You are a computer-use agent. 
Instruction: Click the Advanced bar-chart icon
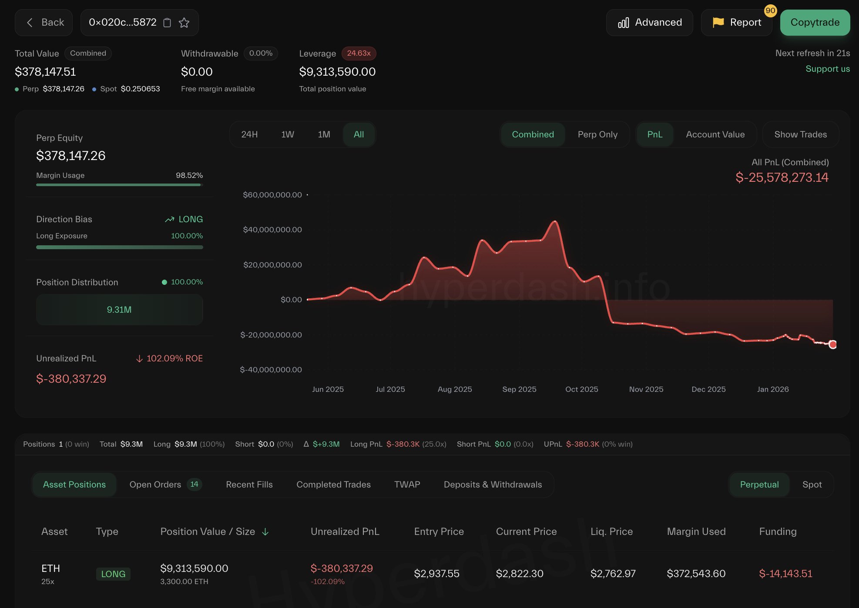click(x=623, y=23)
